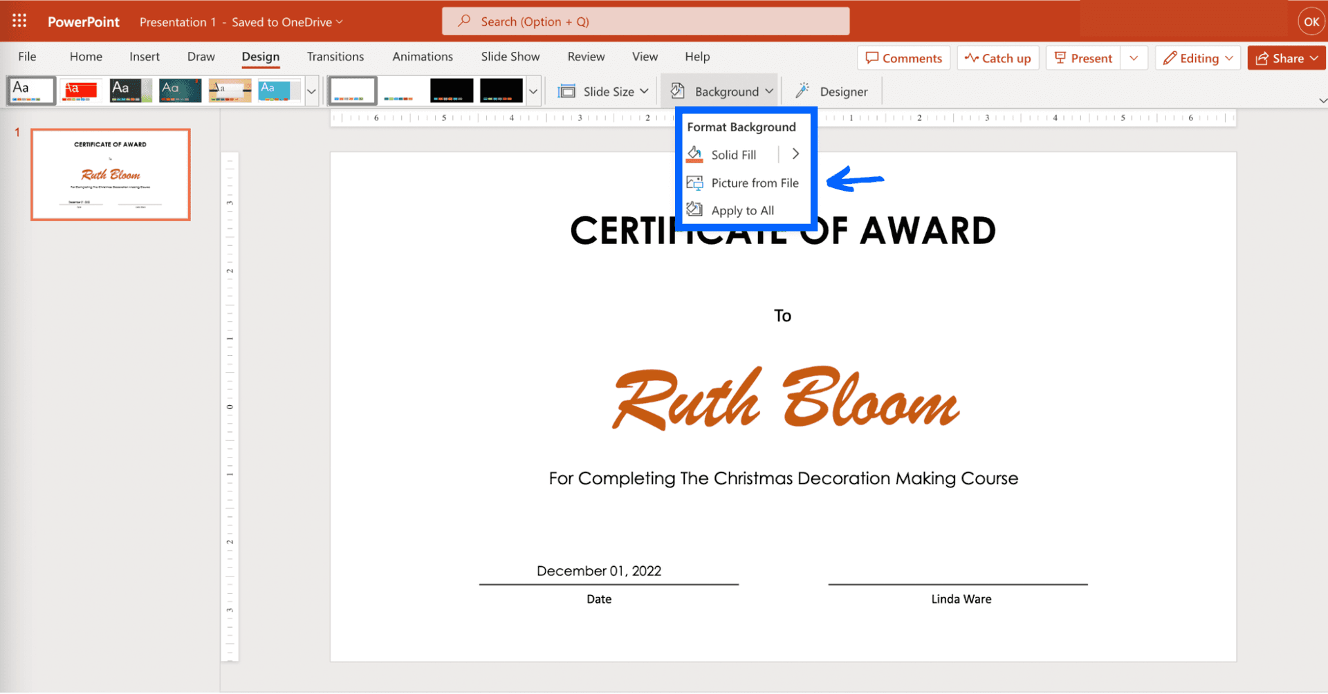Click the Ruth Bloom name text
This screenshot has height=694, width=1328.
786,399
